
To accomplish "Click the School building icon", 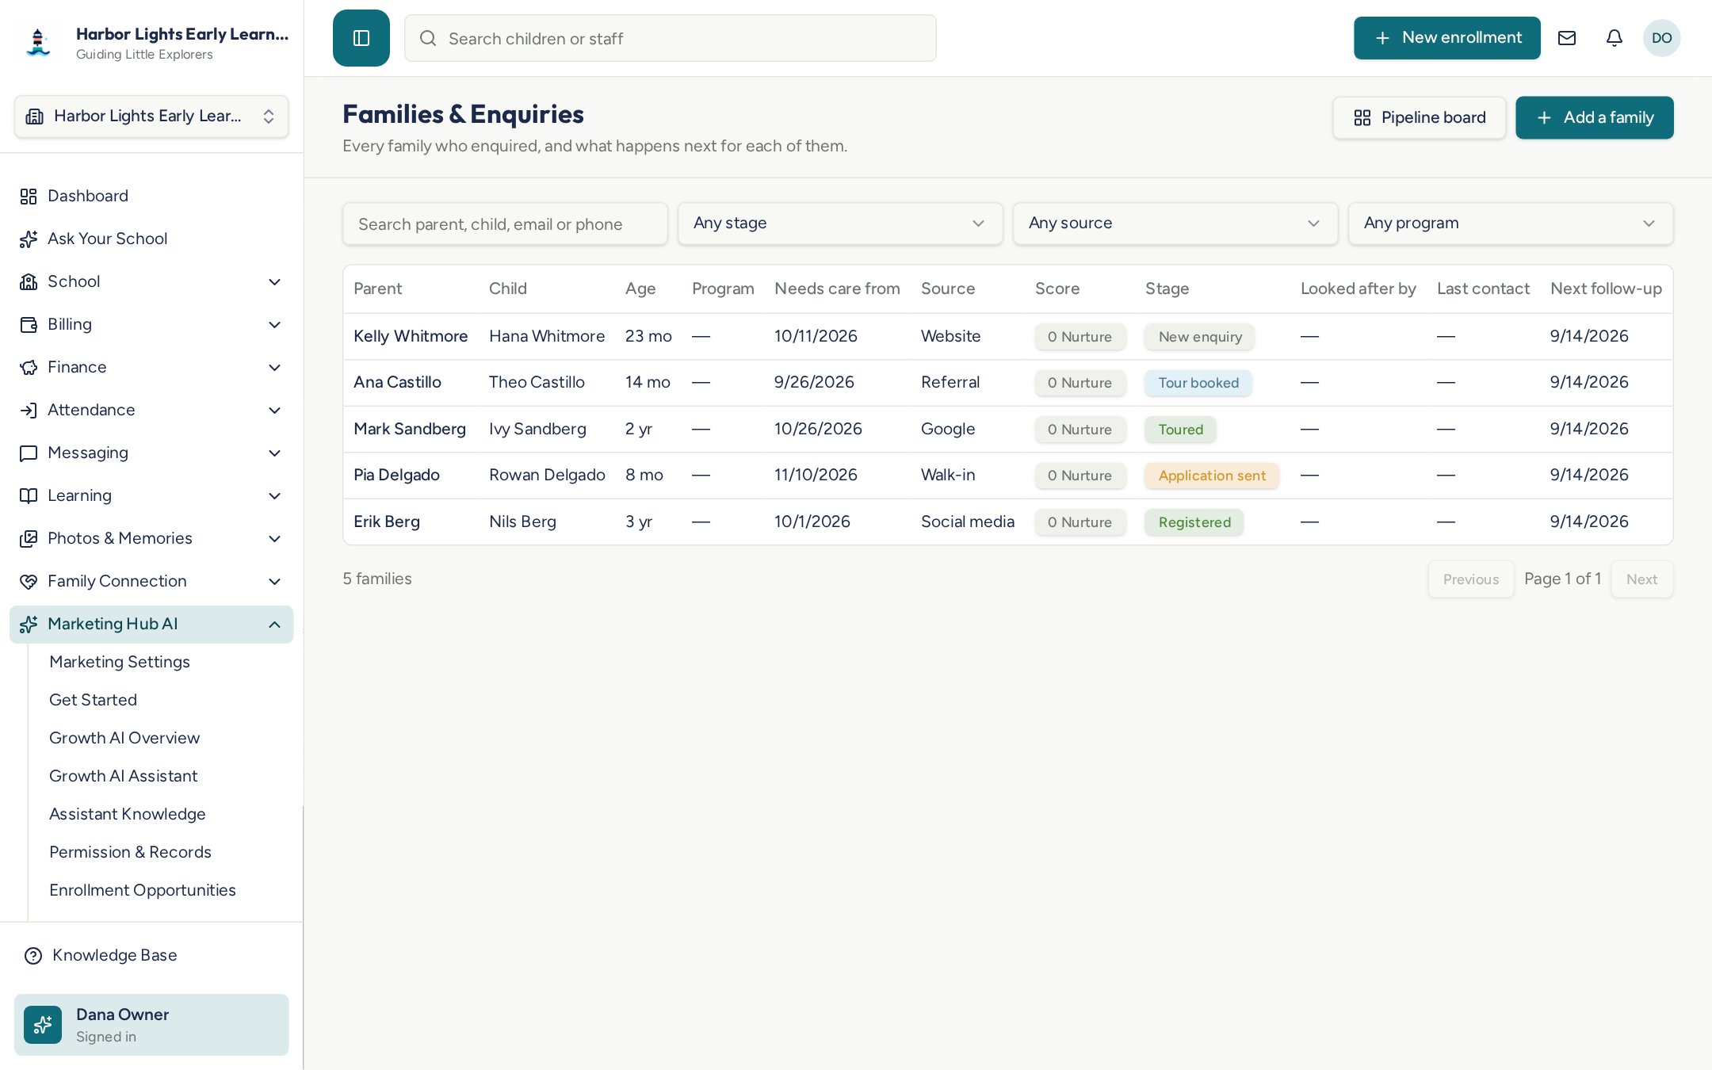I will 29,281.
